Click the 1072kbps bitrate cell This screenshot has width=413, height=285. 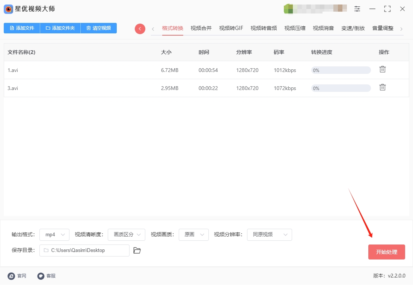point(285,88)
